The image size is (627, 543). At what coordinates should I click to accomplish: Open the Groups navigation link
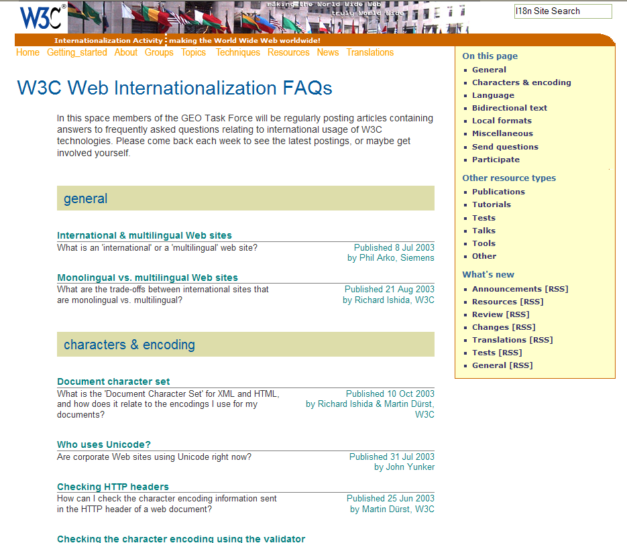[x=159, y=52]
